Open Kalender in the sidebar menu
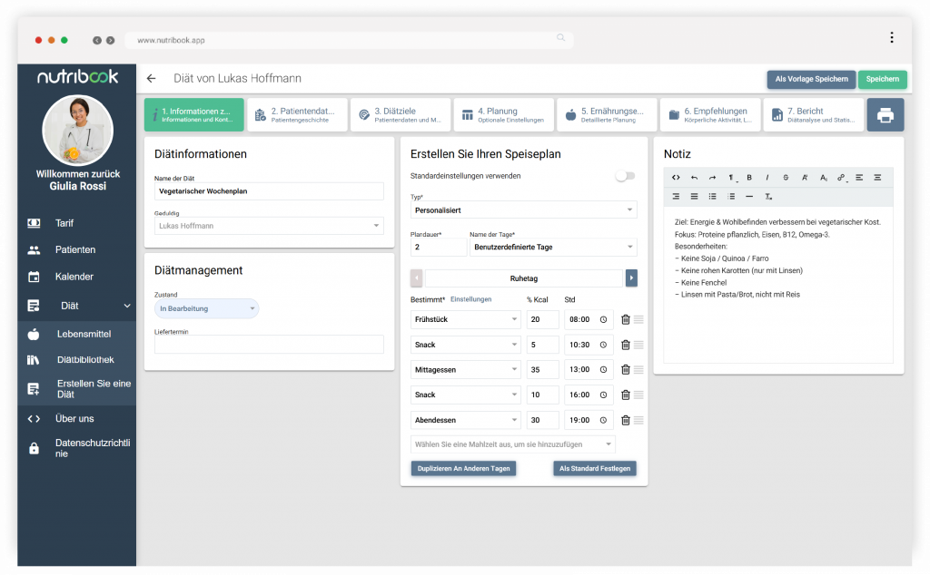 [74, 277]
